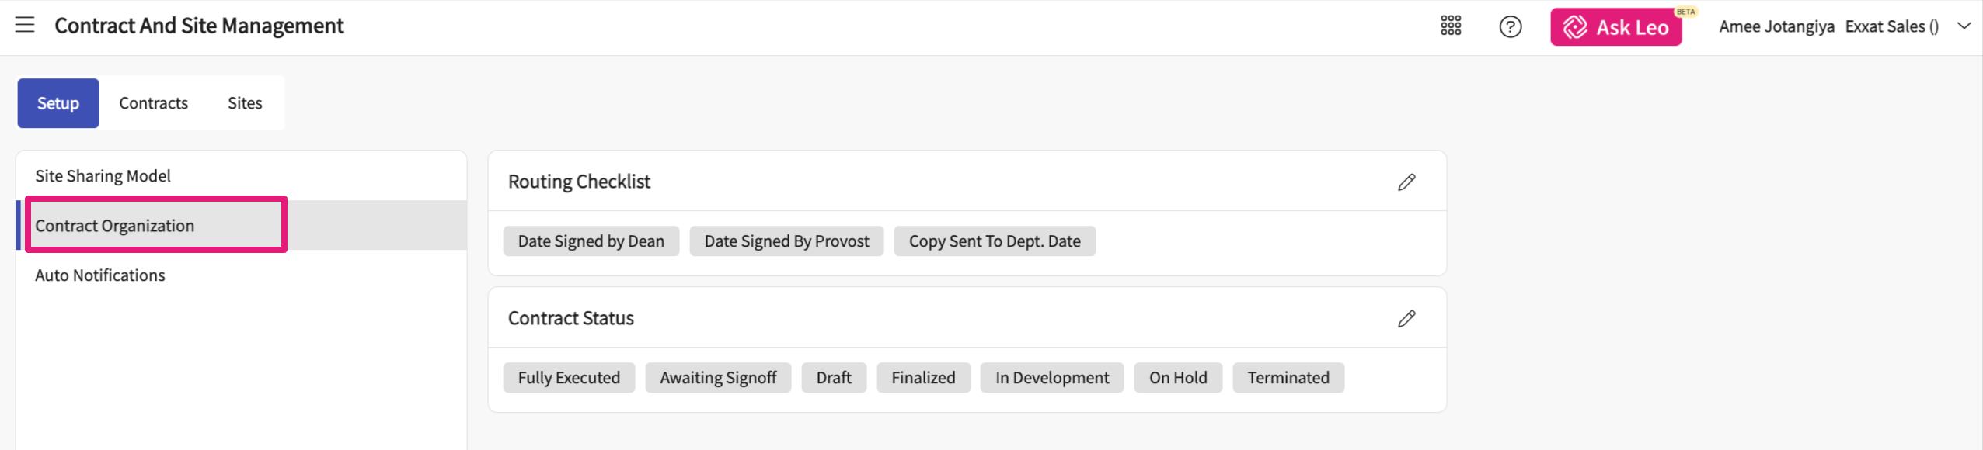Open the apps grid launcher
This screenshot has width=1983, height=450.
click(1451, 26)
